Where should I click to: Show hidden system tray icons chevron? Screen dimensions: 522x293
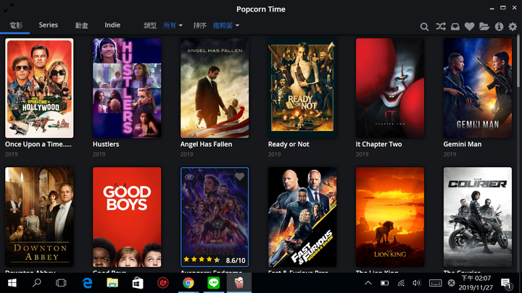[368, 283]
